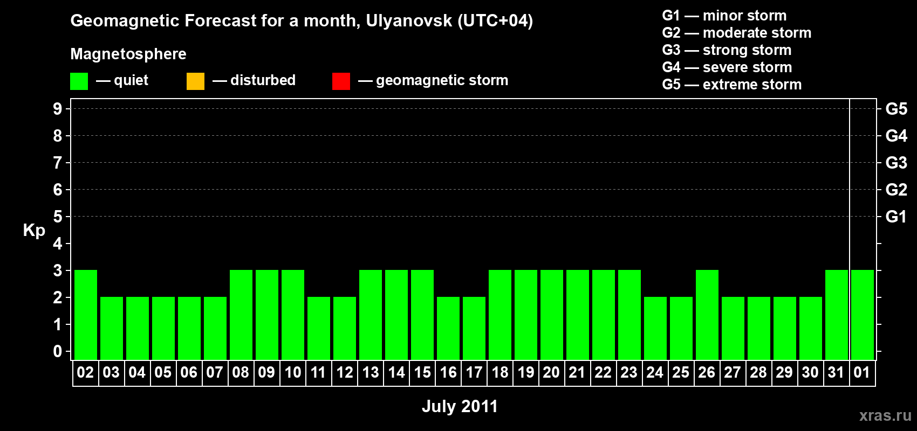Click date label 12 on the axis
This screenshot has height=431, width=917.
(344, 372)
